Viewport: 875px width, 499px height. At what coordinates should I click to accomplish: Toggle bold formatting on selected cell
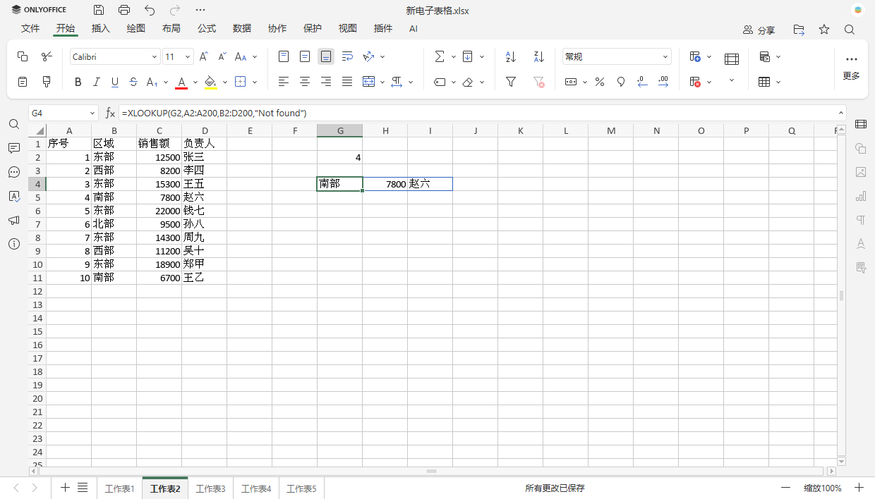point(78,82)
